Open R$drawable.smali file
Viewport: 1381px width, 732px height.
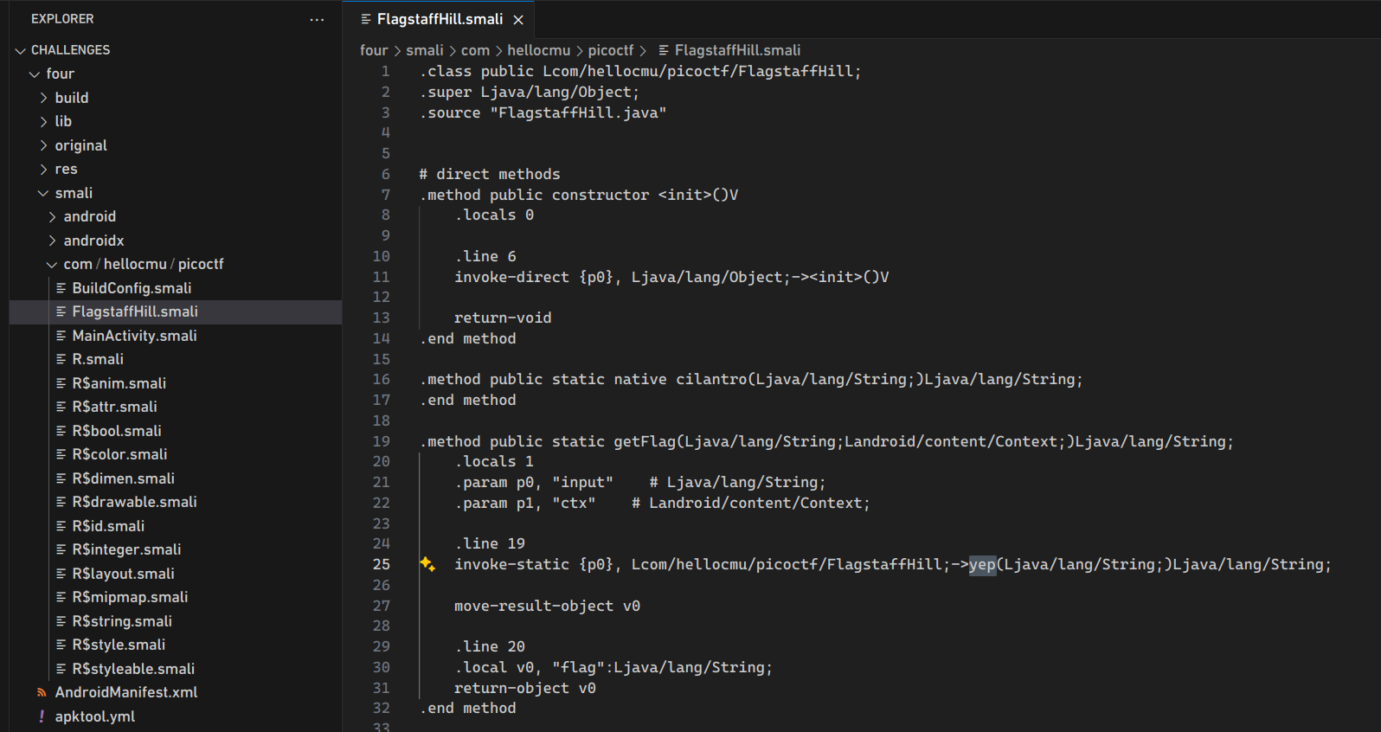point(176,502)
